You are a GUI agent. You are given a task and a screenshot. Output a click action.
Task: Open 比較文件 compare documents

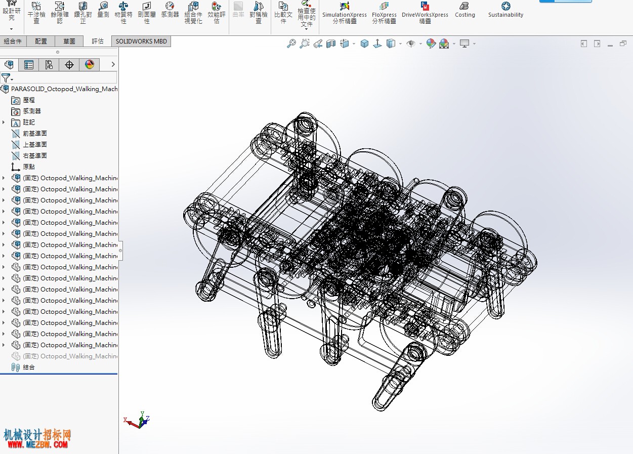pyautogui.click(x=283, y=13)
